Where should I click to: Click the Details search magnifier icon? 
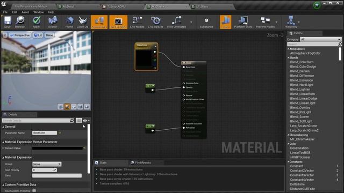(72, 121)
